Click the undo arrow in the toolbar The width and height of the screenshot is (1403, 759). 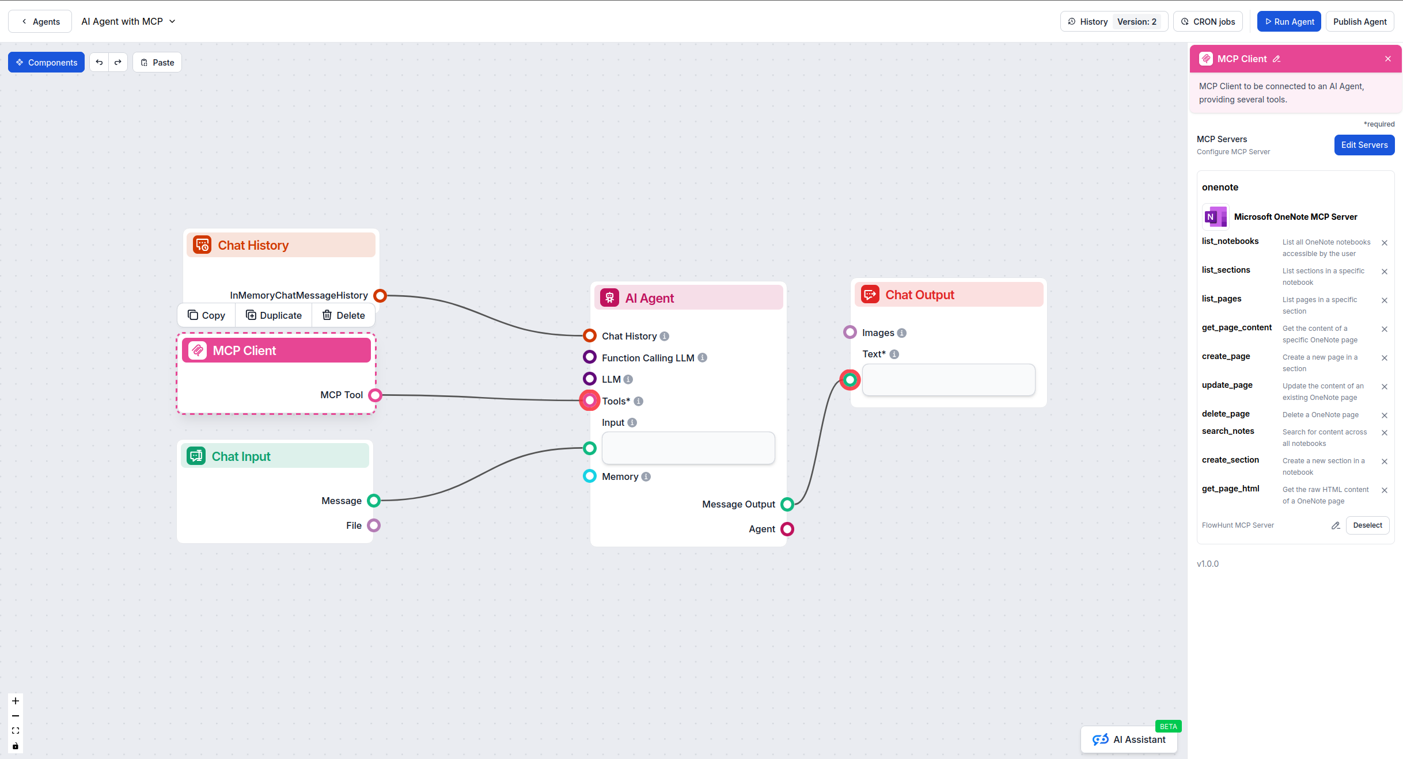pyautogui.click(x=99, y=62)
